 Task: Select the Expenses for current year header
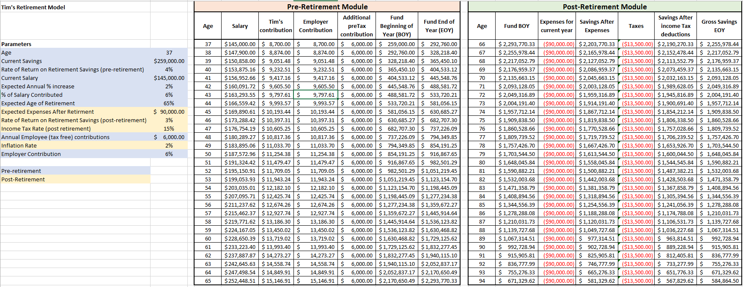coord(557,26)
